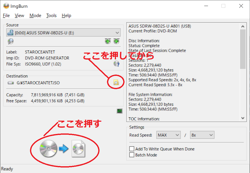Open the Tools menu
250x173 pixels.
point(51,16)
